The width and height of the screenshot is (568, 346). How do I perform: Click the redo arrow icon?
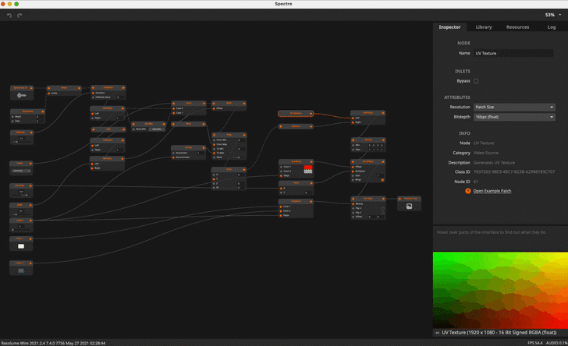pos(20,16)
